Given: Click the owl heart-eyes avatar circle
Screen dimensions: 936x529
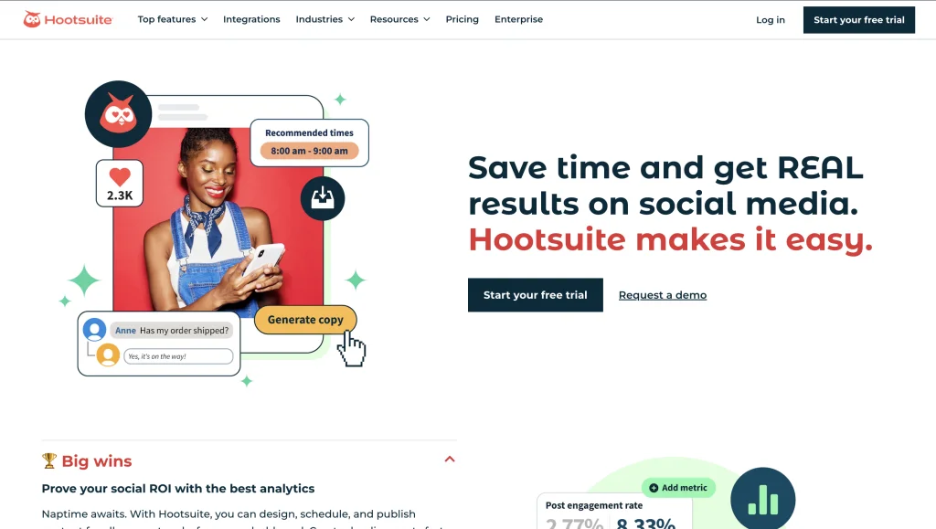Looking at the screenshot, I should coord(118,114).
